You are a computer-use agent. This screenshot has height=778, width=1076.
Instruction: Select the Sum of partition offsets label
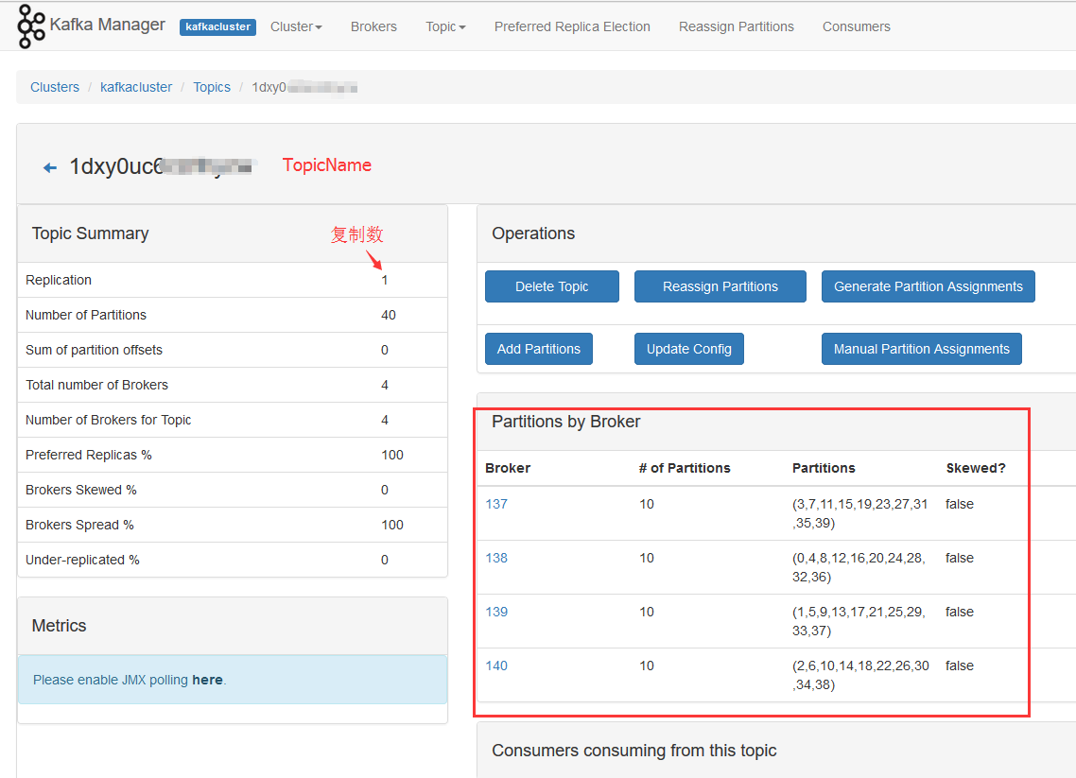pyautogui.click(x=94, y=350)
